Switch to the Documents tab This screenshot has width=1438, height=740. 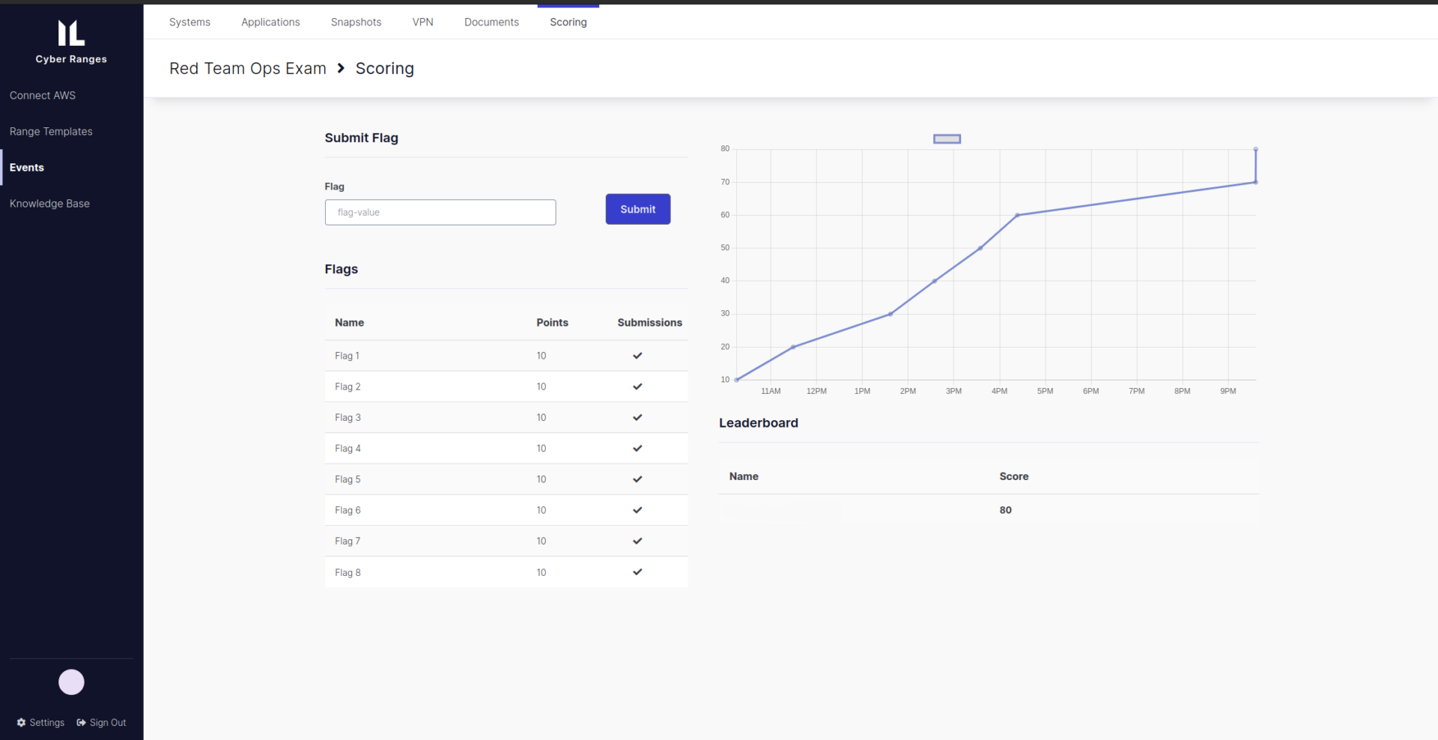coord(491,22)
